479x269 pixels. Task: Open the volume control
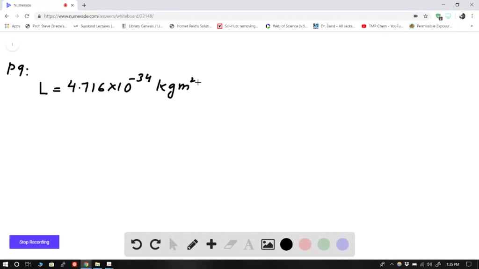coord(429,264)
